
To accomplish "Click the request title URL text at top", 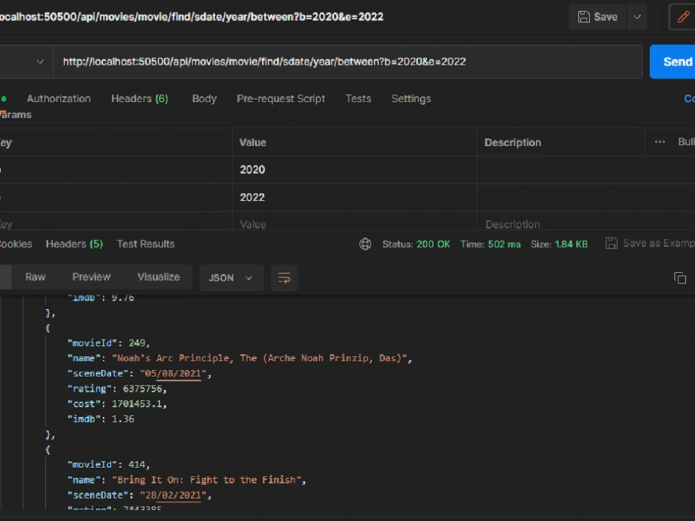I will [192, 17].
